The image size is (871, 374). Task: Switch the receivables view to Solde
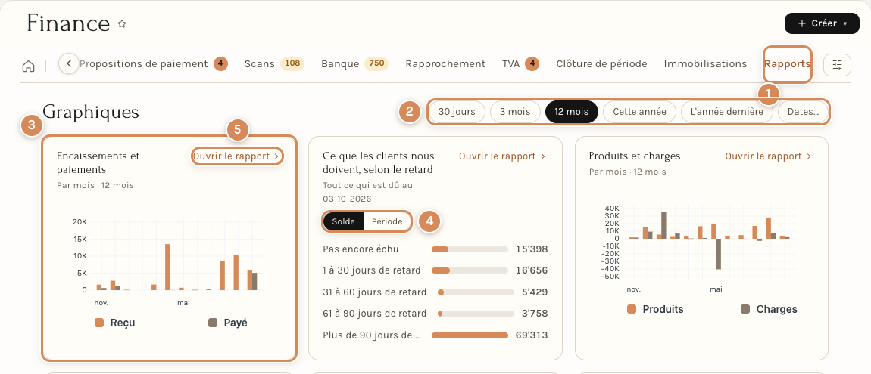pos(343,221)
